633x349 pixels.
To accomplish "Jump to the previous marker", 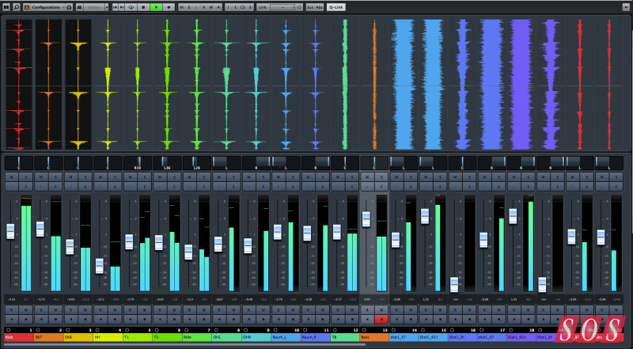I will 116,7.
